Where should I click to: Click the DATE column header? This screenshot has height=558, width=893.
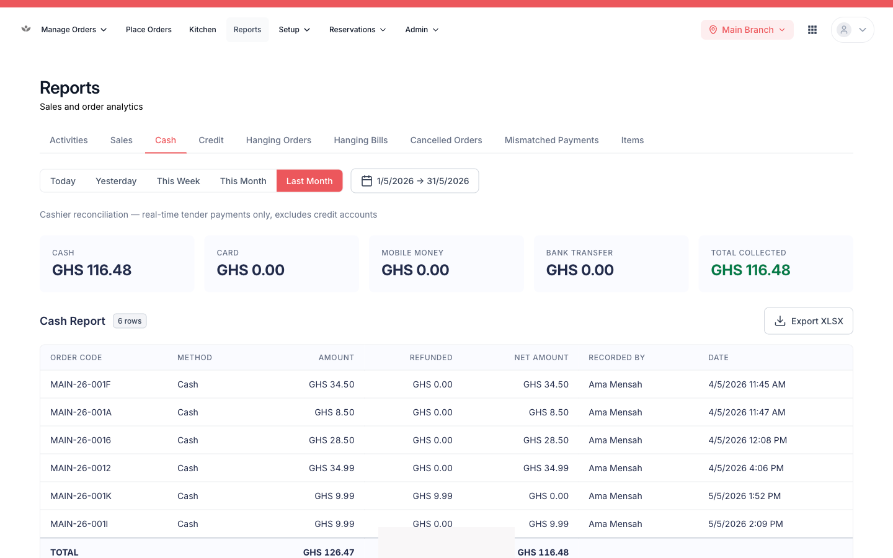[719, 358]
